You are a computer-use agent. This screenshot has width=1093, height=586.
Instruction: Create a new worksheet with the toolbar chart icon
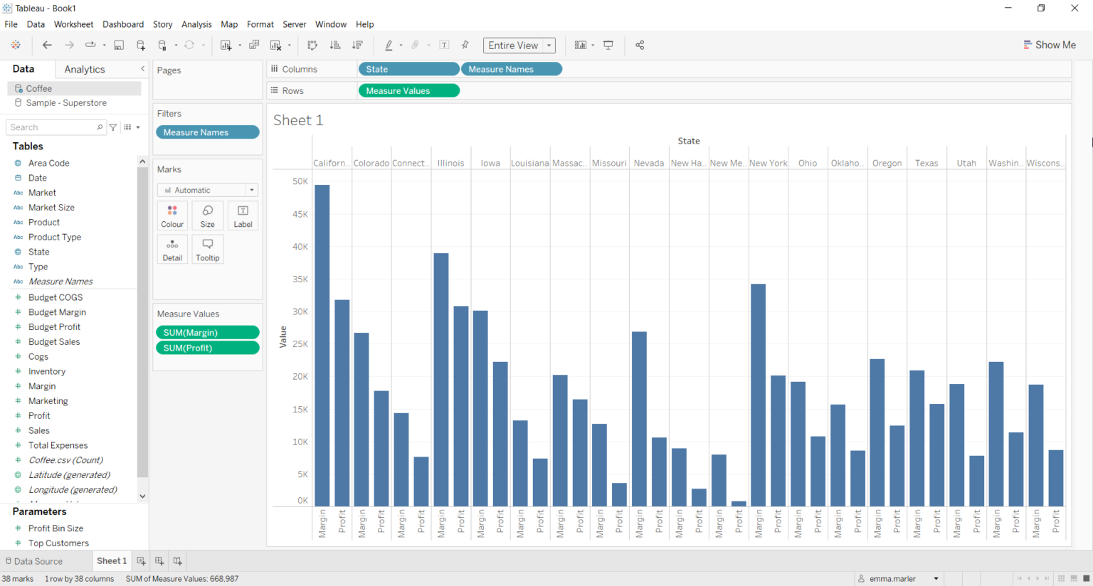226,45
